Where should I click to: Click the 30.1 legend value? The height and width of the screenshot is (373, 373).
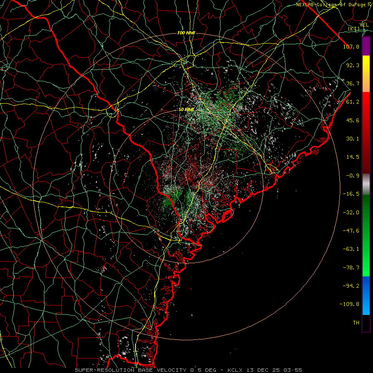[x=353, y=139]
